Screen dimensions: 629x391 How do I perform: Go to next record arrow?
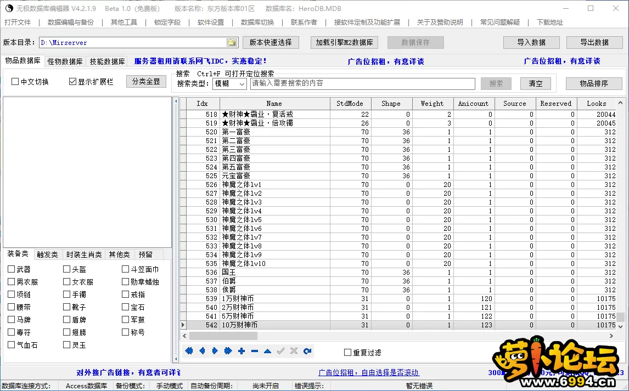pyautogui.click(x=215, y=351)
